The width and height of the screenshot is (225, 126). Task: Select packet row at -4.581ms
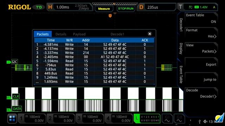pyautogui.click(x=94, y=44)
